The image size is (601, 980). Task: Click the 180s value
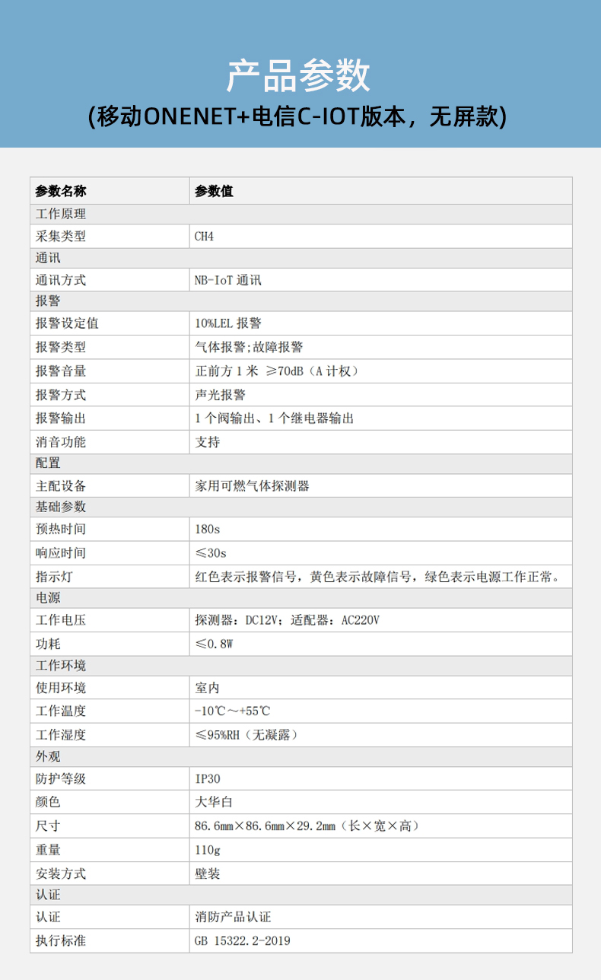(x=207, y=529)
